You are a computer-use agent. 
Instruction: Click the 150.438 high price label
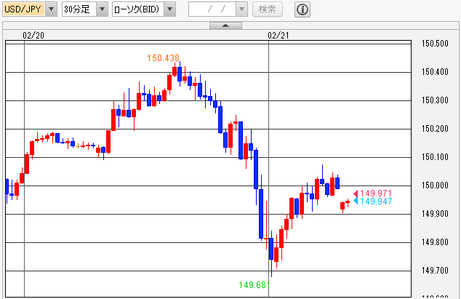(x=163, y=58)
